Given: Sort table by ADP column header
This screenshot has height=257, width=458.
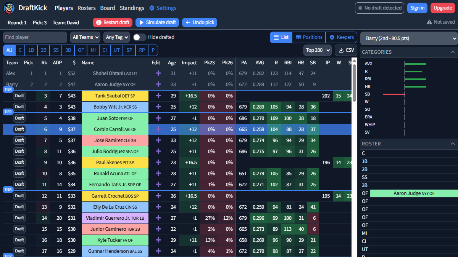Looking at the screenshot, I should coord(57,63).
